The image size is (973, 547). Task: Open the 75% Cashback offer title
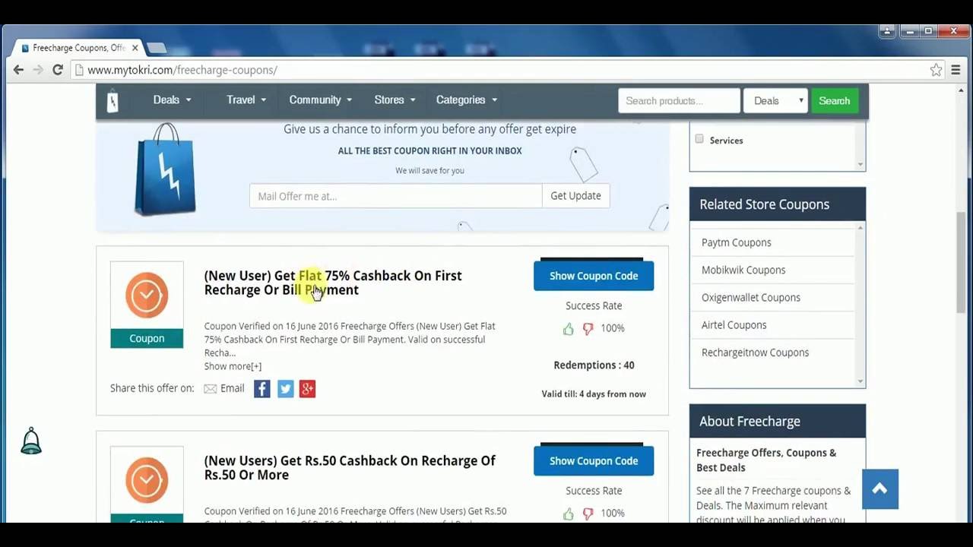pos(333,283)
